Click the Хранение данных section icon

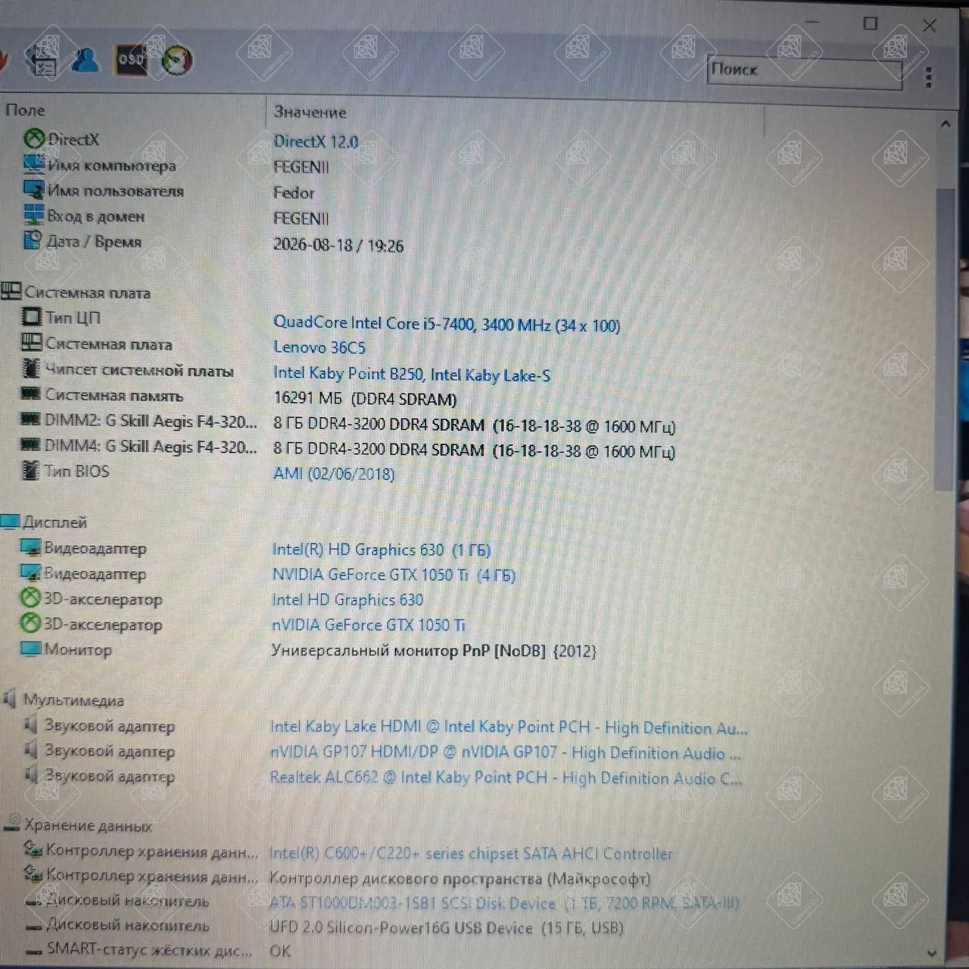(x=12, y=824)
